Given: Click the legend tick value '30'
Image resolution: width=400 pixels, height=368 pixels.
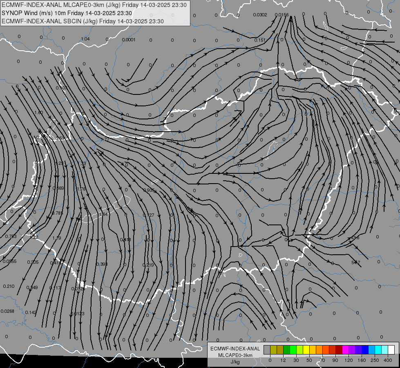Looking at the screenshot, I should click(296, 360).
